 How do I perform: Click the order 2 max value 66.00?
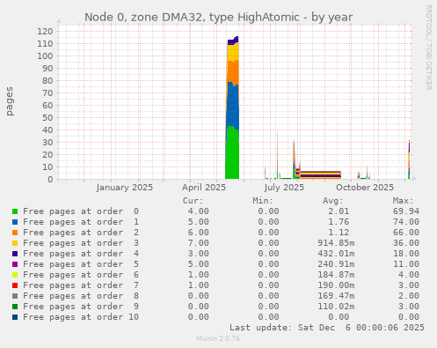point(406,233)
